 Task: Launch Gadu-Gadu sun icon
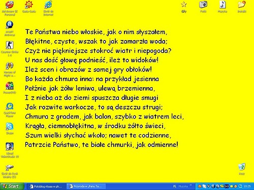tap(29, 7)
